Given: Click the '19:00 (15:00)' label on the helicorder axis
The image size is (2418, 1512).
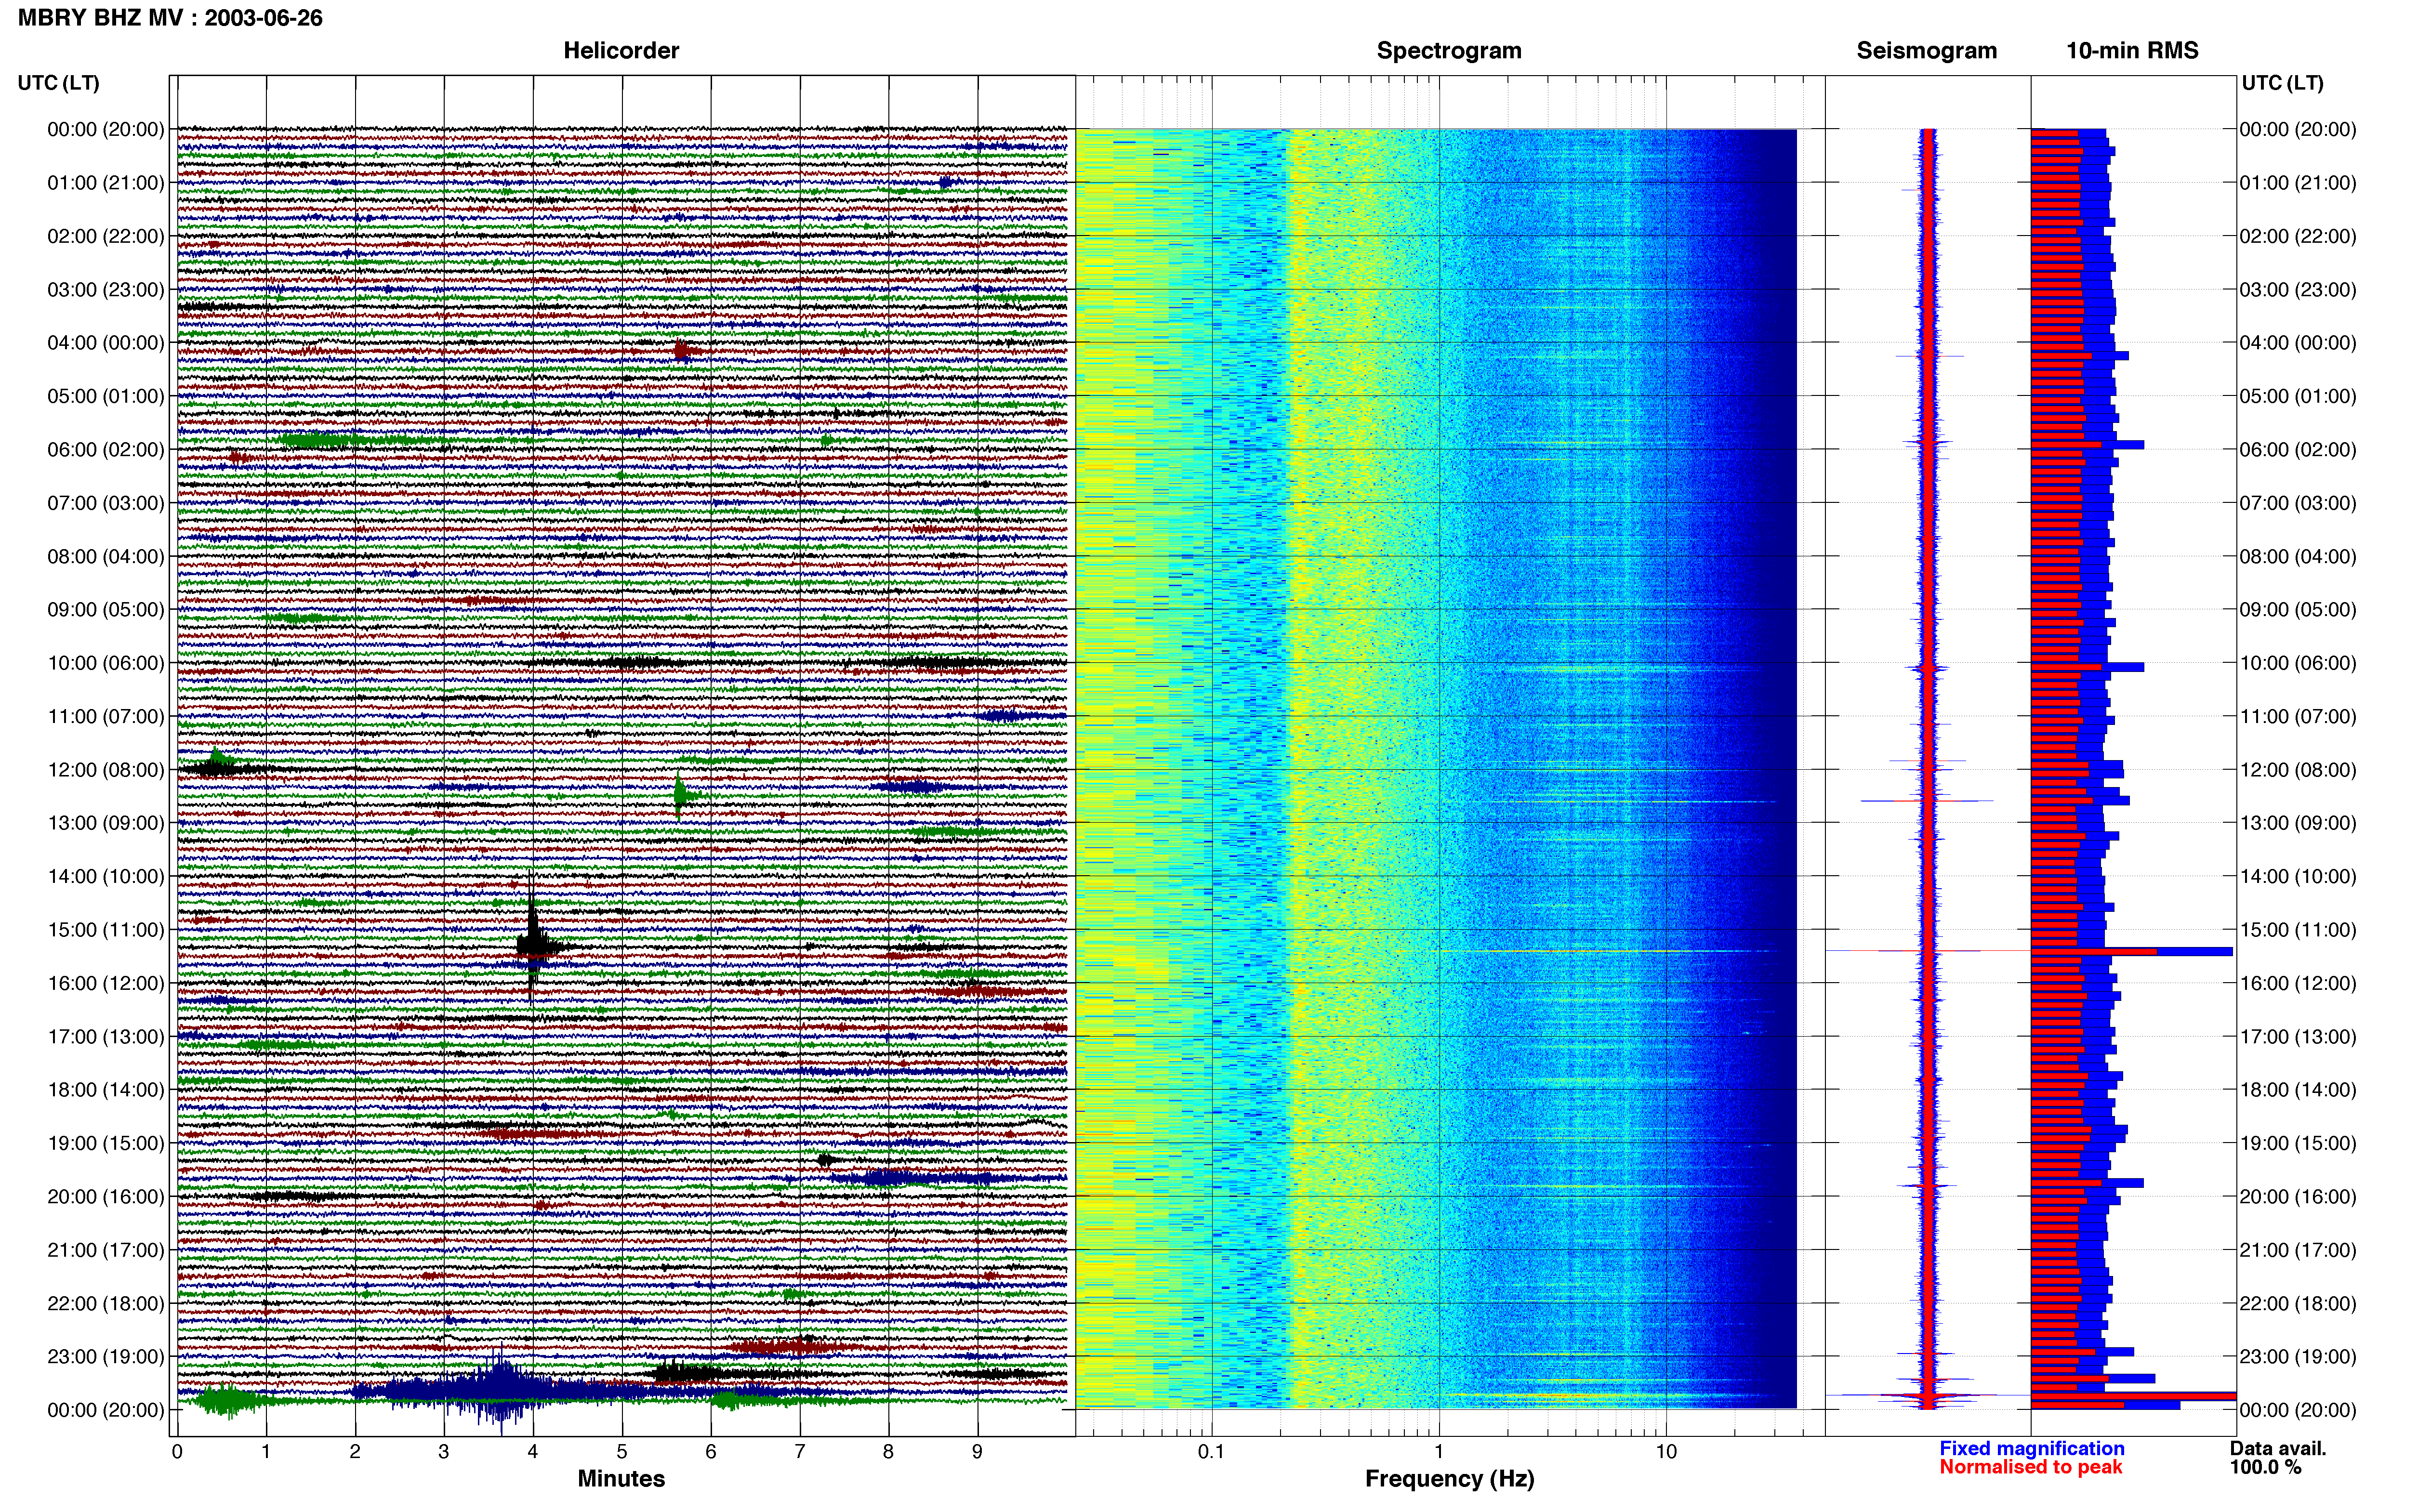Looking at the screenshot, I should (105, 1143).
